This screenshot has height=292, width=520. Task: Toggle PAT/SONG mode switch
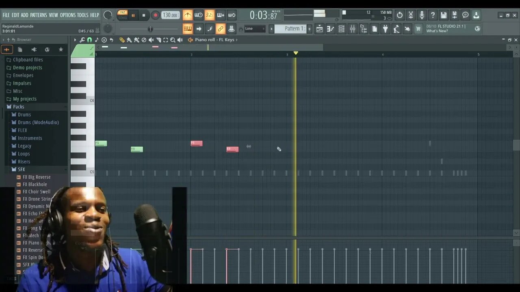pos(122,15)
